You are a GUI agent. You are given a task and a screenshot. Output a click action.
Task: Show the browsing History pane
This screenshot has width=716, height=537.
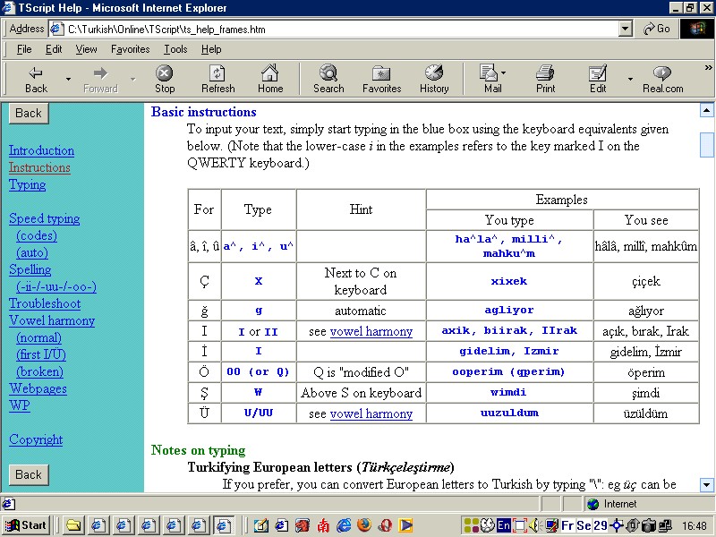click(x=434, y=79)
